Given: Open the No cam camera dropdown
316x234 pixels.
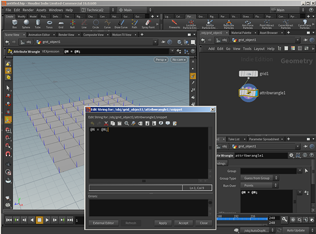Looking at the screenshot, I should [x=179, y=60].
